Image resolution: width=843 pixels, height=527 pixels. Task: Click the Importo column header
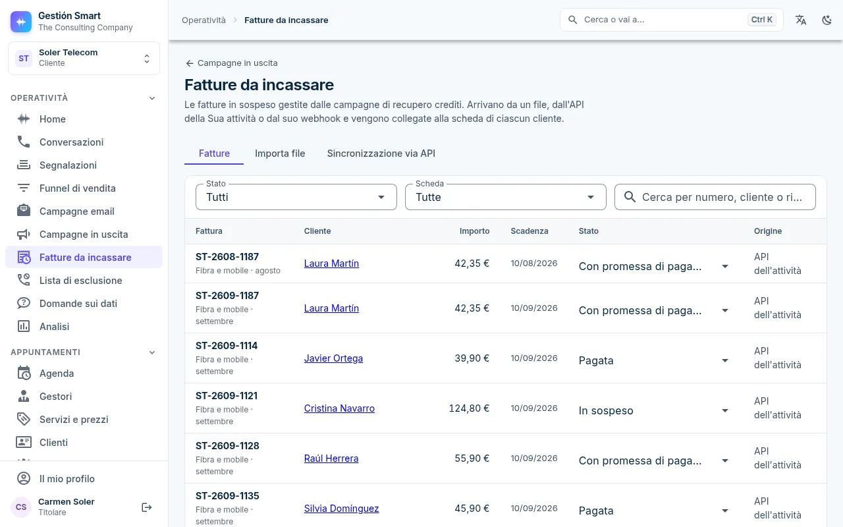(475, 231)
